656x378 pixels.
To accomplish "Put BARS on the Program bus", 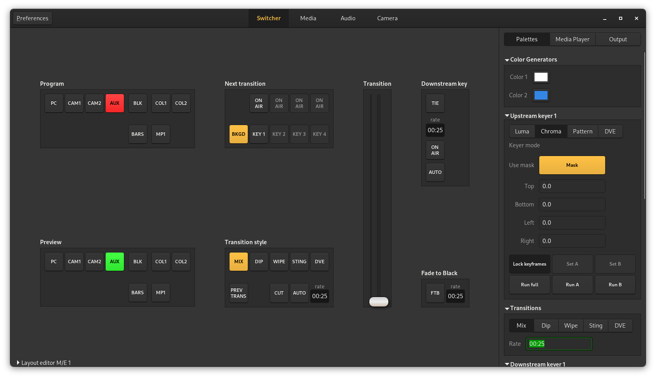I will pyautogui.click(x=137, y=134).
